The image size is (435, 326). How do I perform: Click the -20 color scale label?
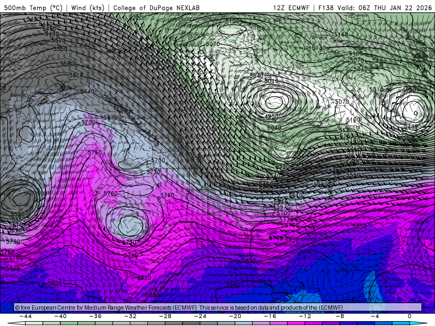pyautogui.click(x=235, y=316)
